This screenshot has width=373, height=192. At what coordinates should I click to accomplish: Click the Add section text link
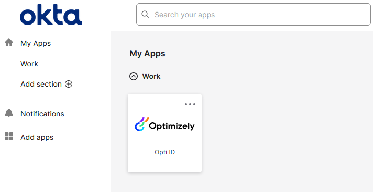pos(41,84)
